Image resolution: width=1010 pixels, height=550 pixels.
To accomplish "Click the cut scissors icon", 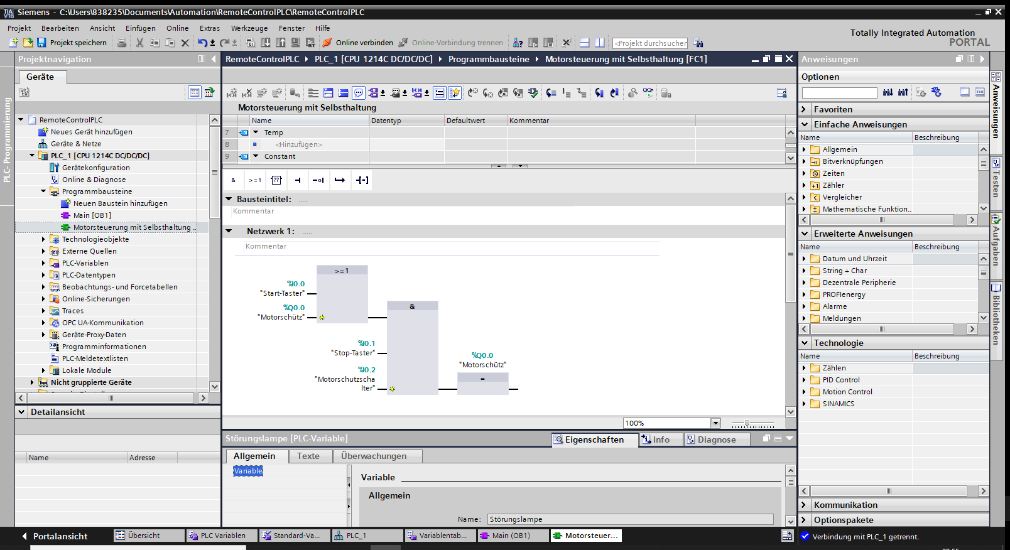I will click(139, 43).
